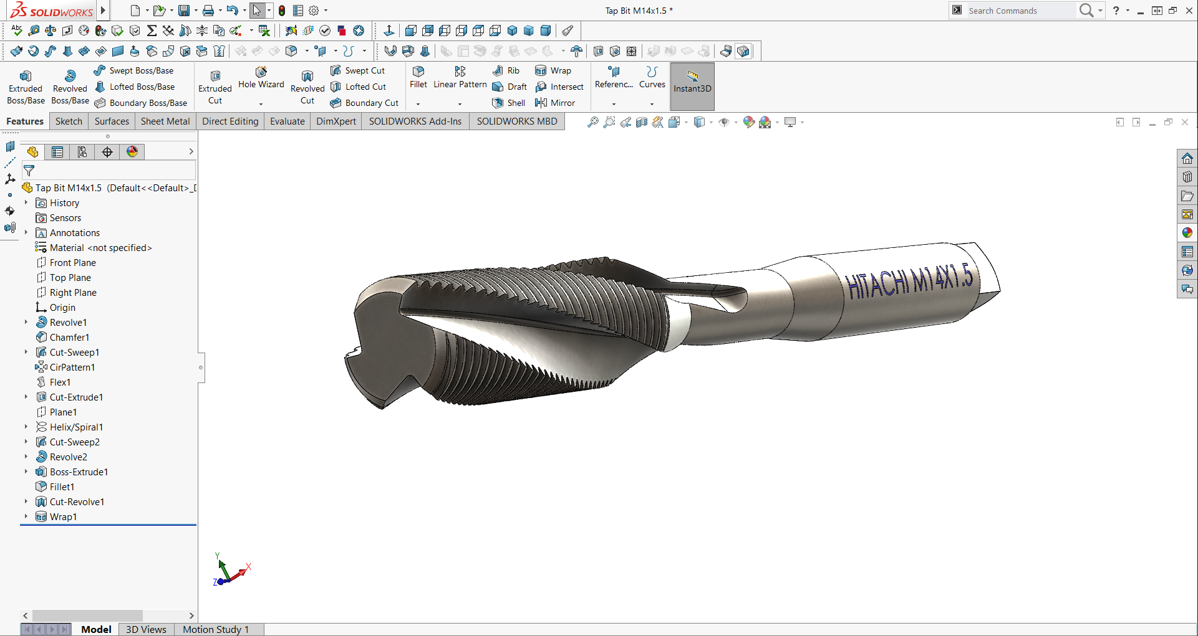1198x636 pixels.
Task: Open the Curves dropdown arrow
Action: [x=652, y=104]
